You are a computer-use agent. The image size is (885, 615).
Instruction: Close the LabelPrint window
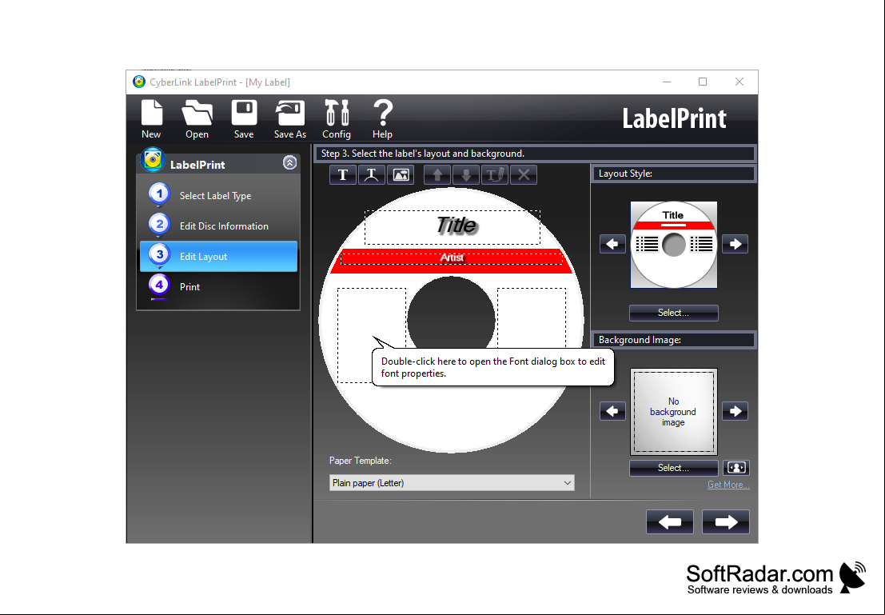[739, 82]
